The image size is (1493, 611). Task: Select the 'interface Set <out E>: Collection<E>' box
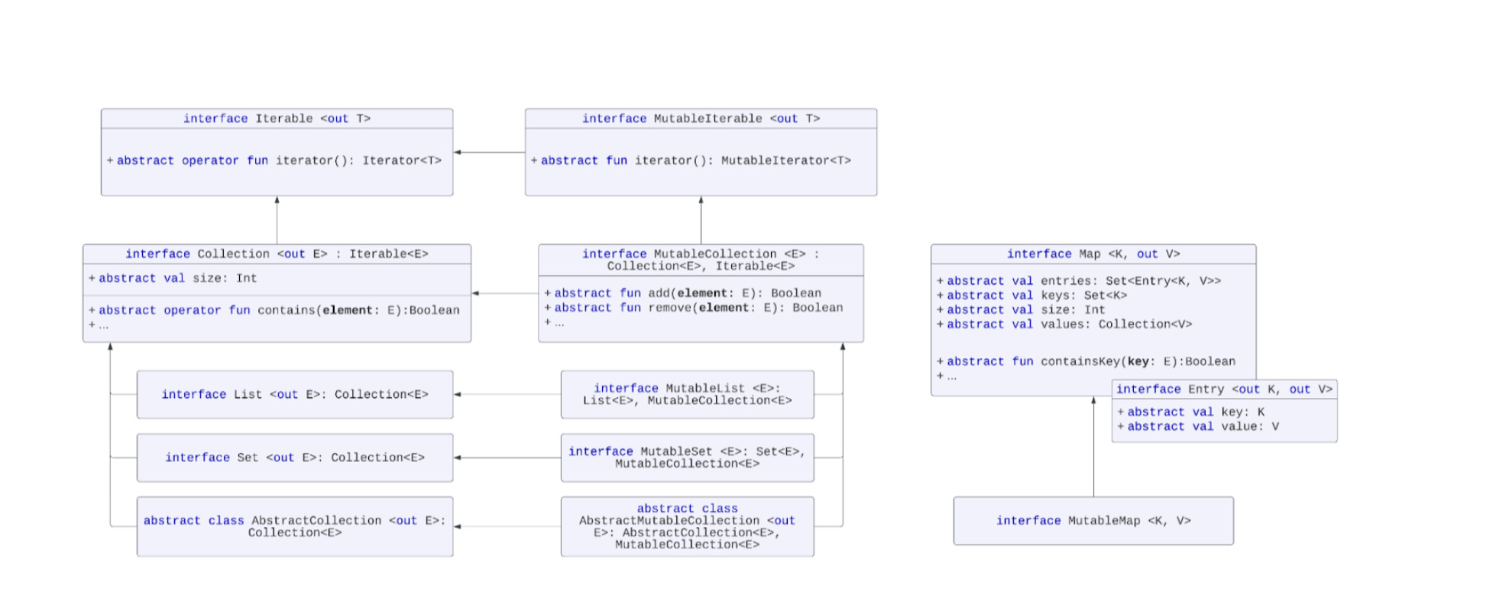(x=295, y=457)
